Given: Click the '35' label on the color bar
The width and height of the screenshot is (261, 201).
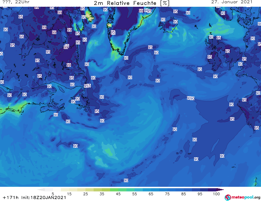Looking at the screenshot, I should coord(102,194).
